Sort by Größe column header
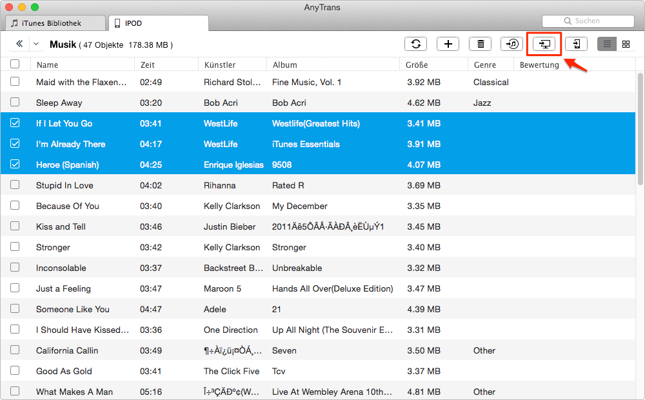This screenshot has width=645, height=400. [417, 65]
